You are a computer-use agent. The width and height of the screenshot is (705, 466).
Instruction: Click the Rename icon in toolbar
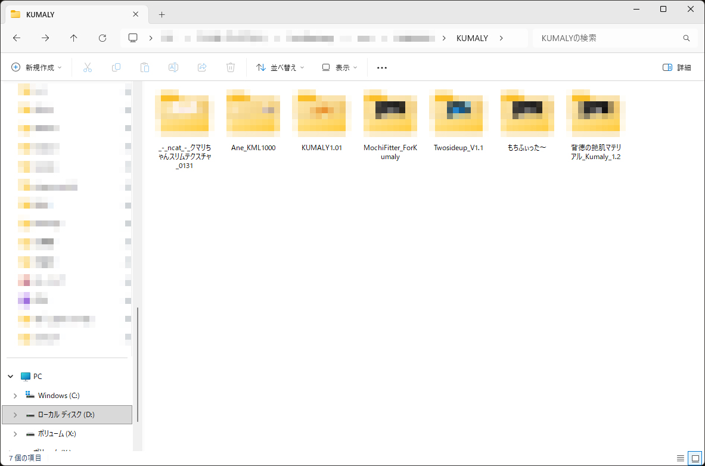pyautogui.click(x=173, y=67)
